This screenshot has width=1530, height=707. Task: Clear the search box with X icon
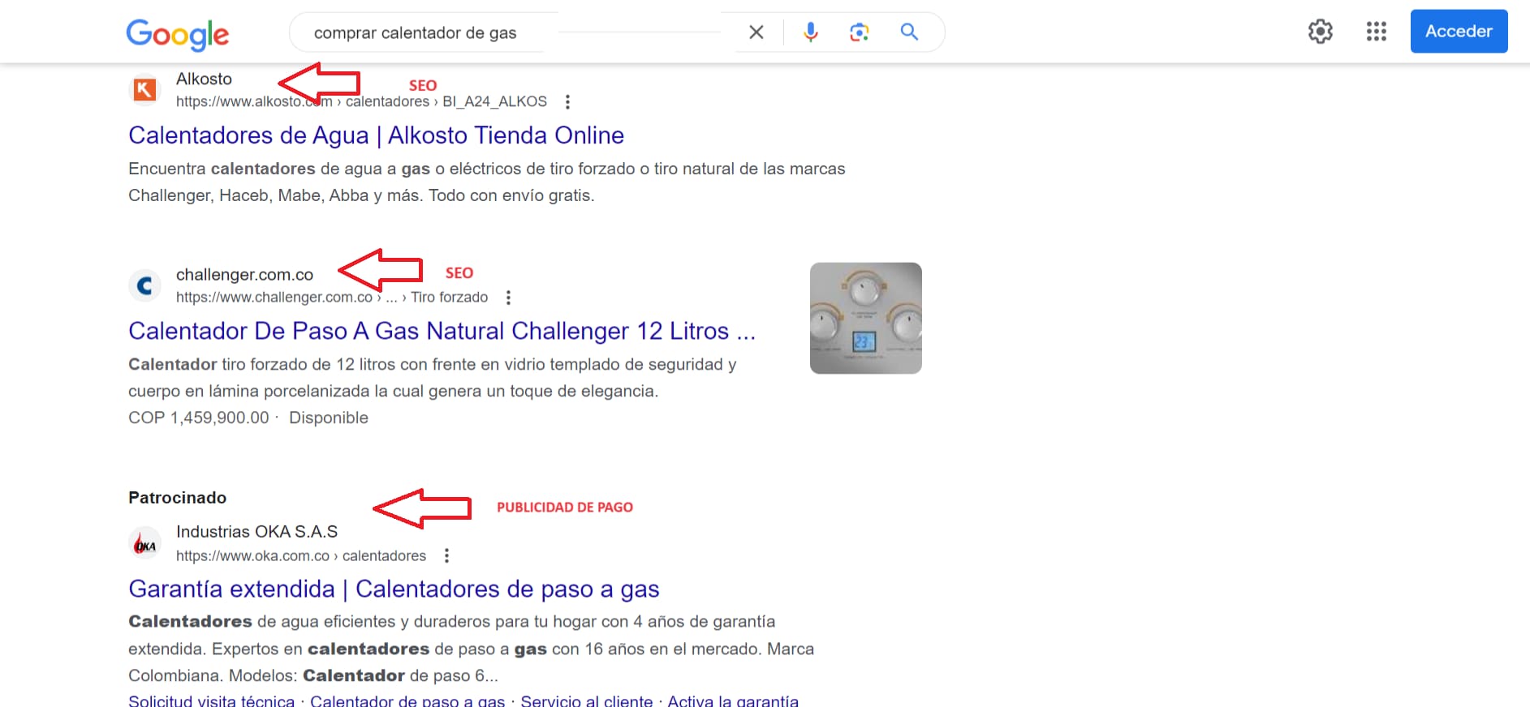(x=756, y=32)
